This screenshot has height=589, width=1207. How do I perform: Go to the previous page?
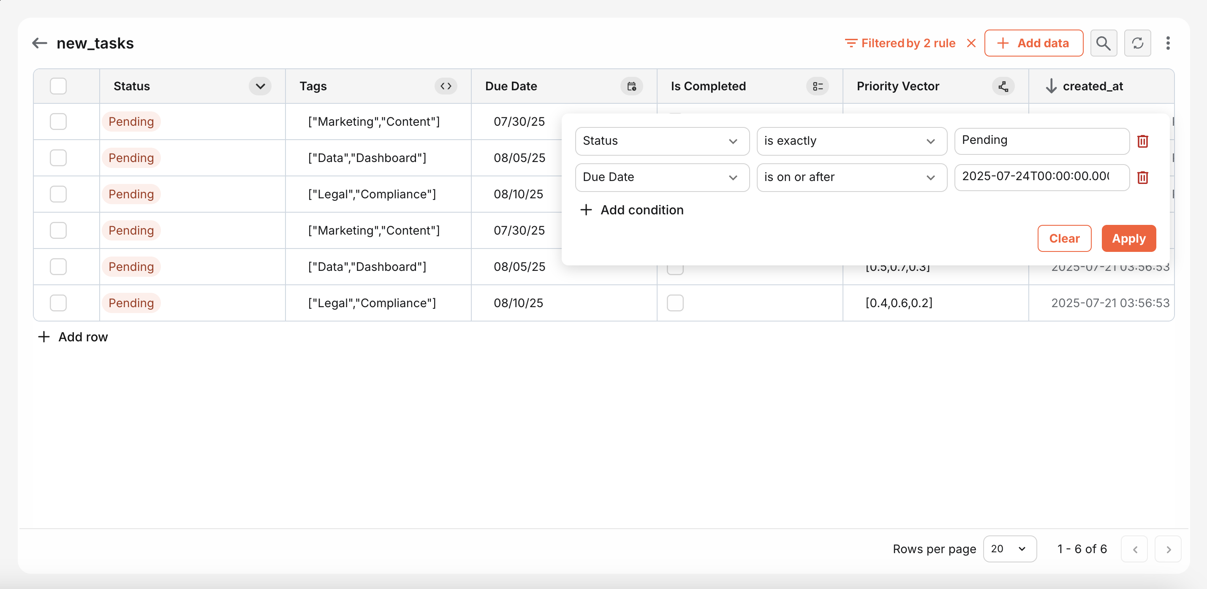pos(1134,549)
